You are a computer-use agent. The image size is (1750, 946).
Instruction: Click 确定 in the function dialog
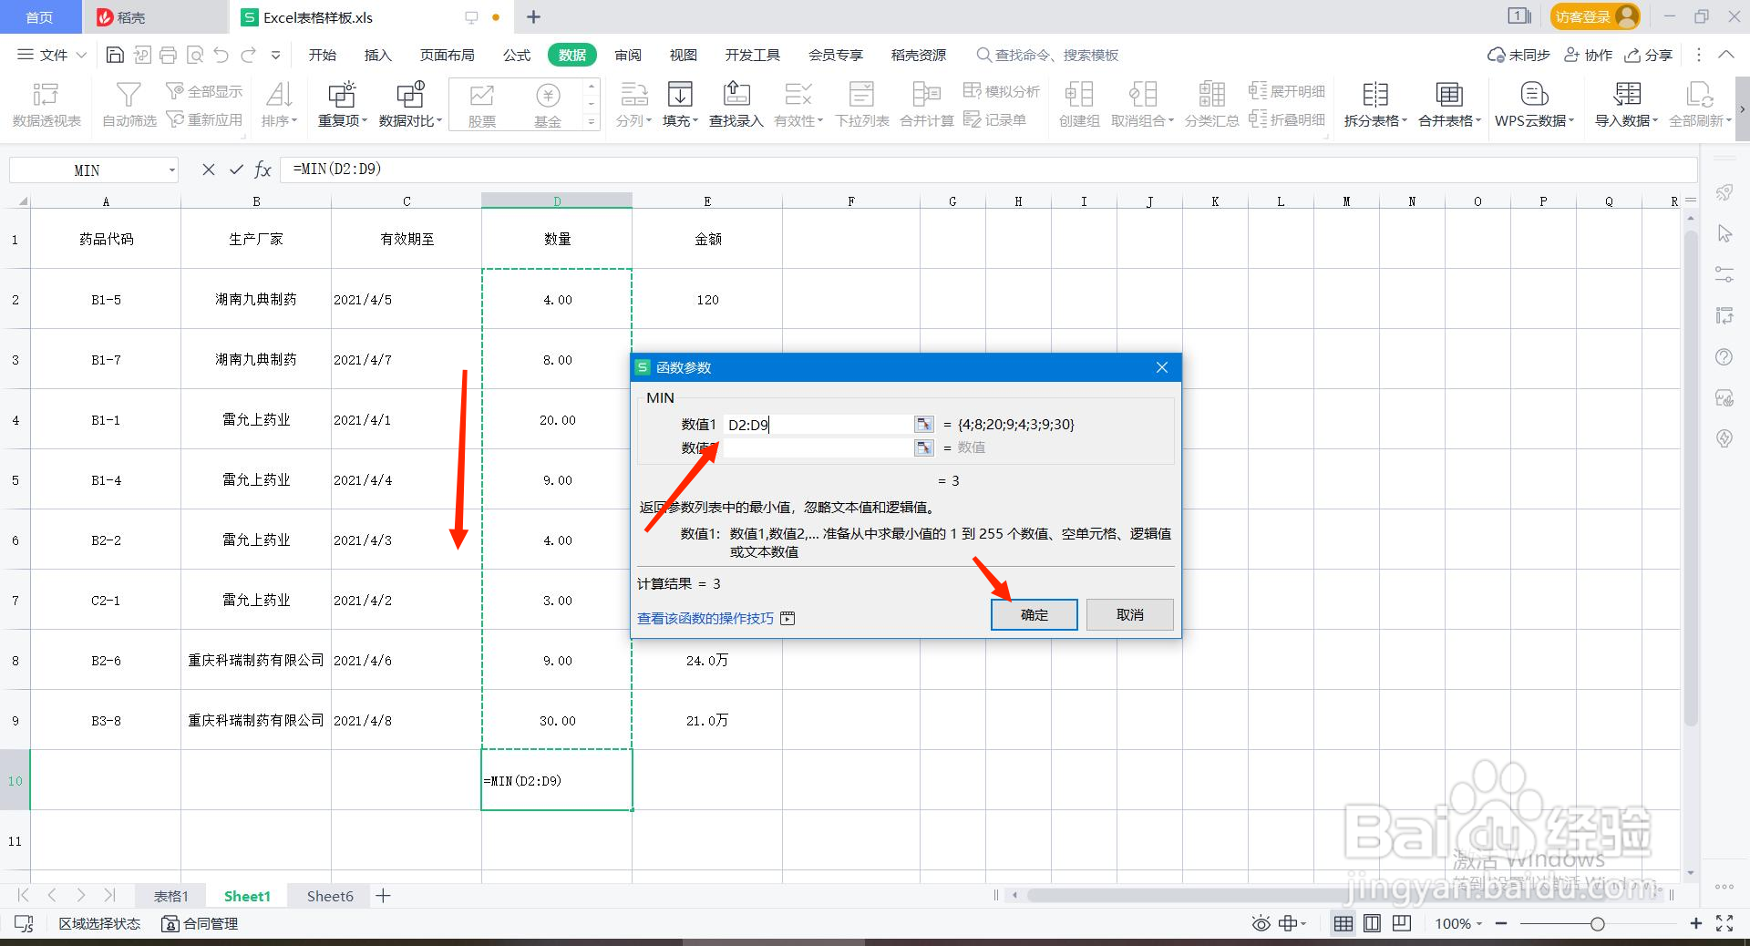pos(1035,614)
